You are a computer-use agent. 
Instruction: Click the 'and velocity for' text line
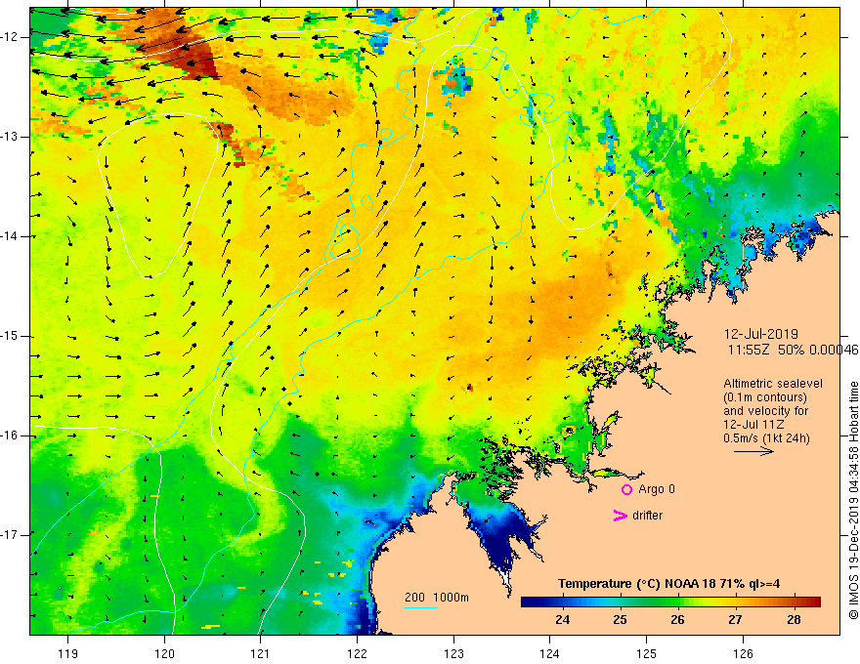pyautogui.click(x=765, y=411)
